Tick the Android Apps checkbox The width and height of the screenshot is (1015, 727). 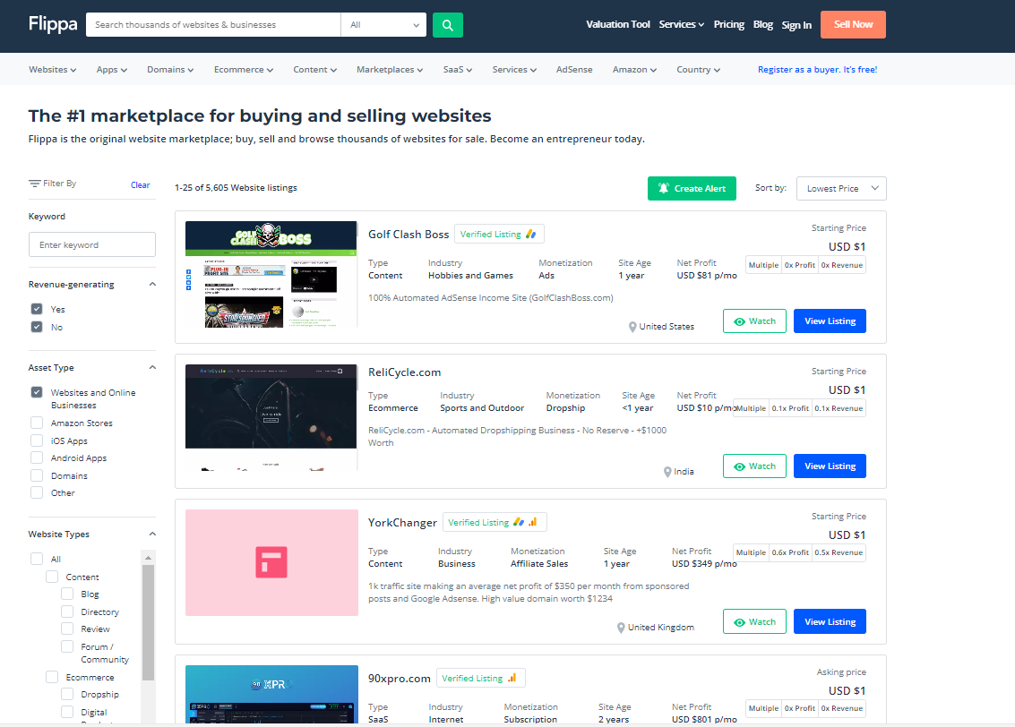tap(37, 458)
